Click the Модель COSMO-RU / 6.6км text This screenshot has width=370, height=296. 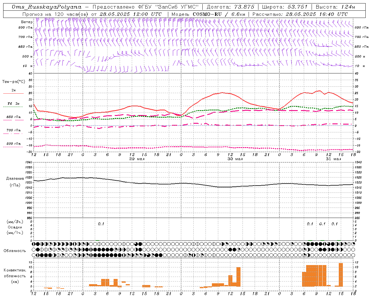(208, 14)
